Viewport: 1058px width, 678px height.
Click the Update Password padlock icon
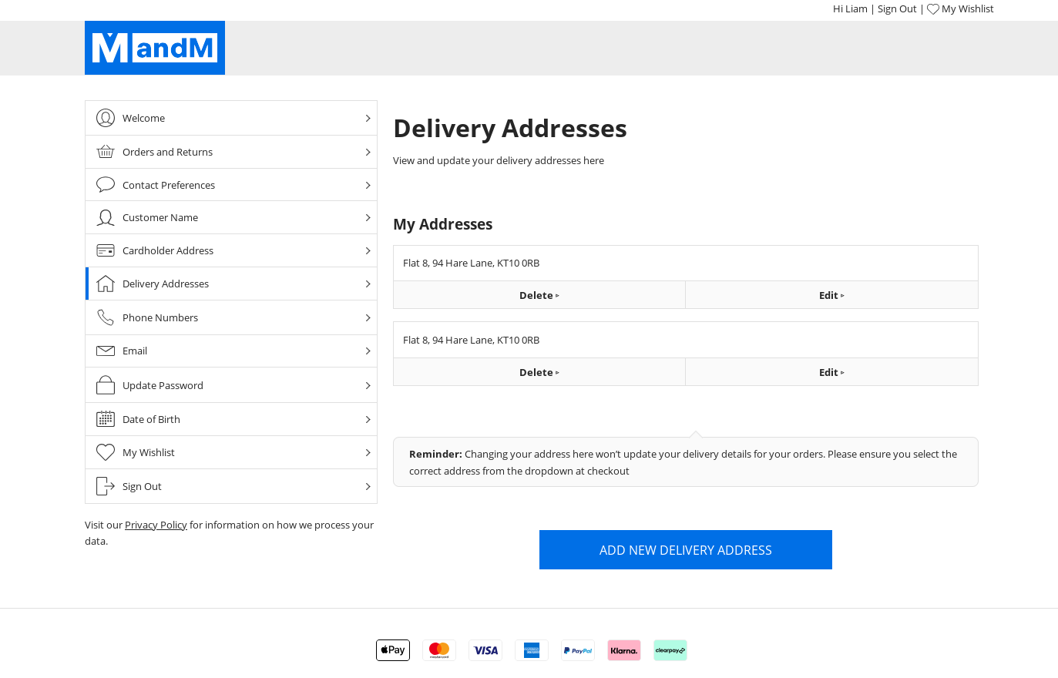(x=106, y=385)
